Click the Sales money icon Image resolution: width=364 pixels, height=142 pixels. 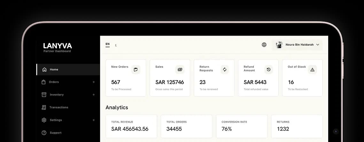[180, 70]
